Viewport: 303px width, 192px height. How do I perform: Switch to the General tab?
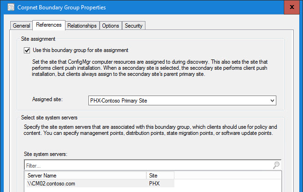click(21, 26)
